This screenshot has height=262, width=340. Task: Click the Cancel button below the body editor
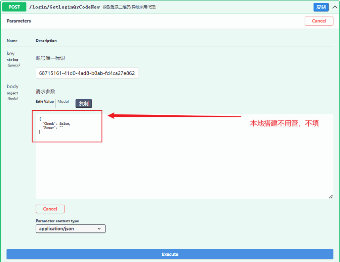pos(50,209)
